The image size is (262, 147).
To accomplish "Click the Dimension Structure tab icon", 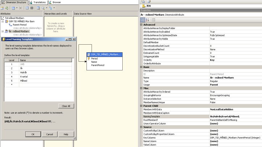I will tap(3, 2).
